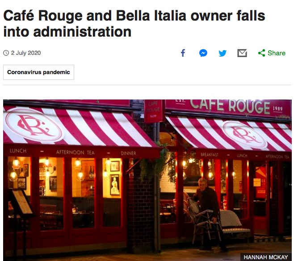
Task: Open the Coronavirus pandemic topic tag
Action: click(38, 72)
